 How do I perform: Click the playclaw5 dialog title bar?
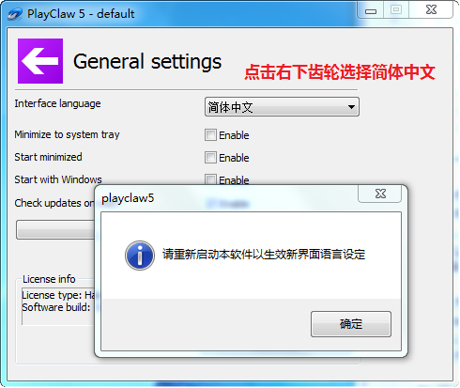pos(228,198)
